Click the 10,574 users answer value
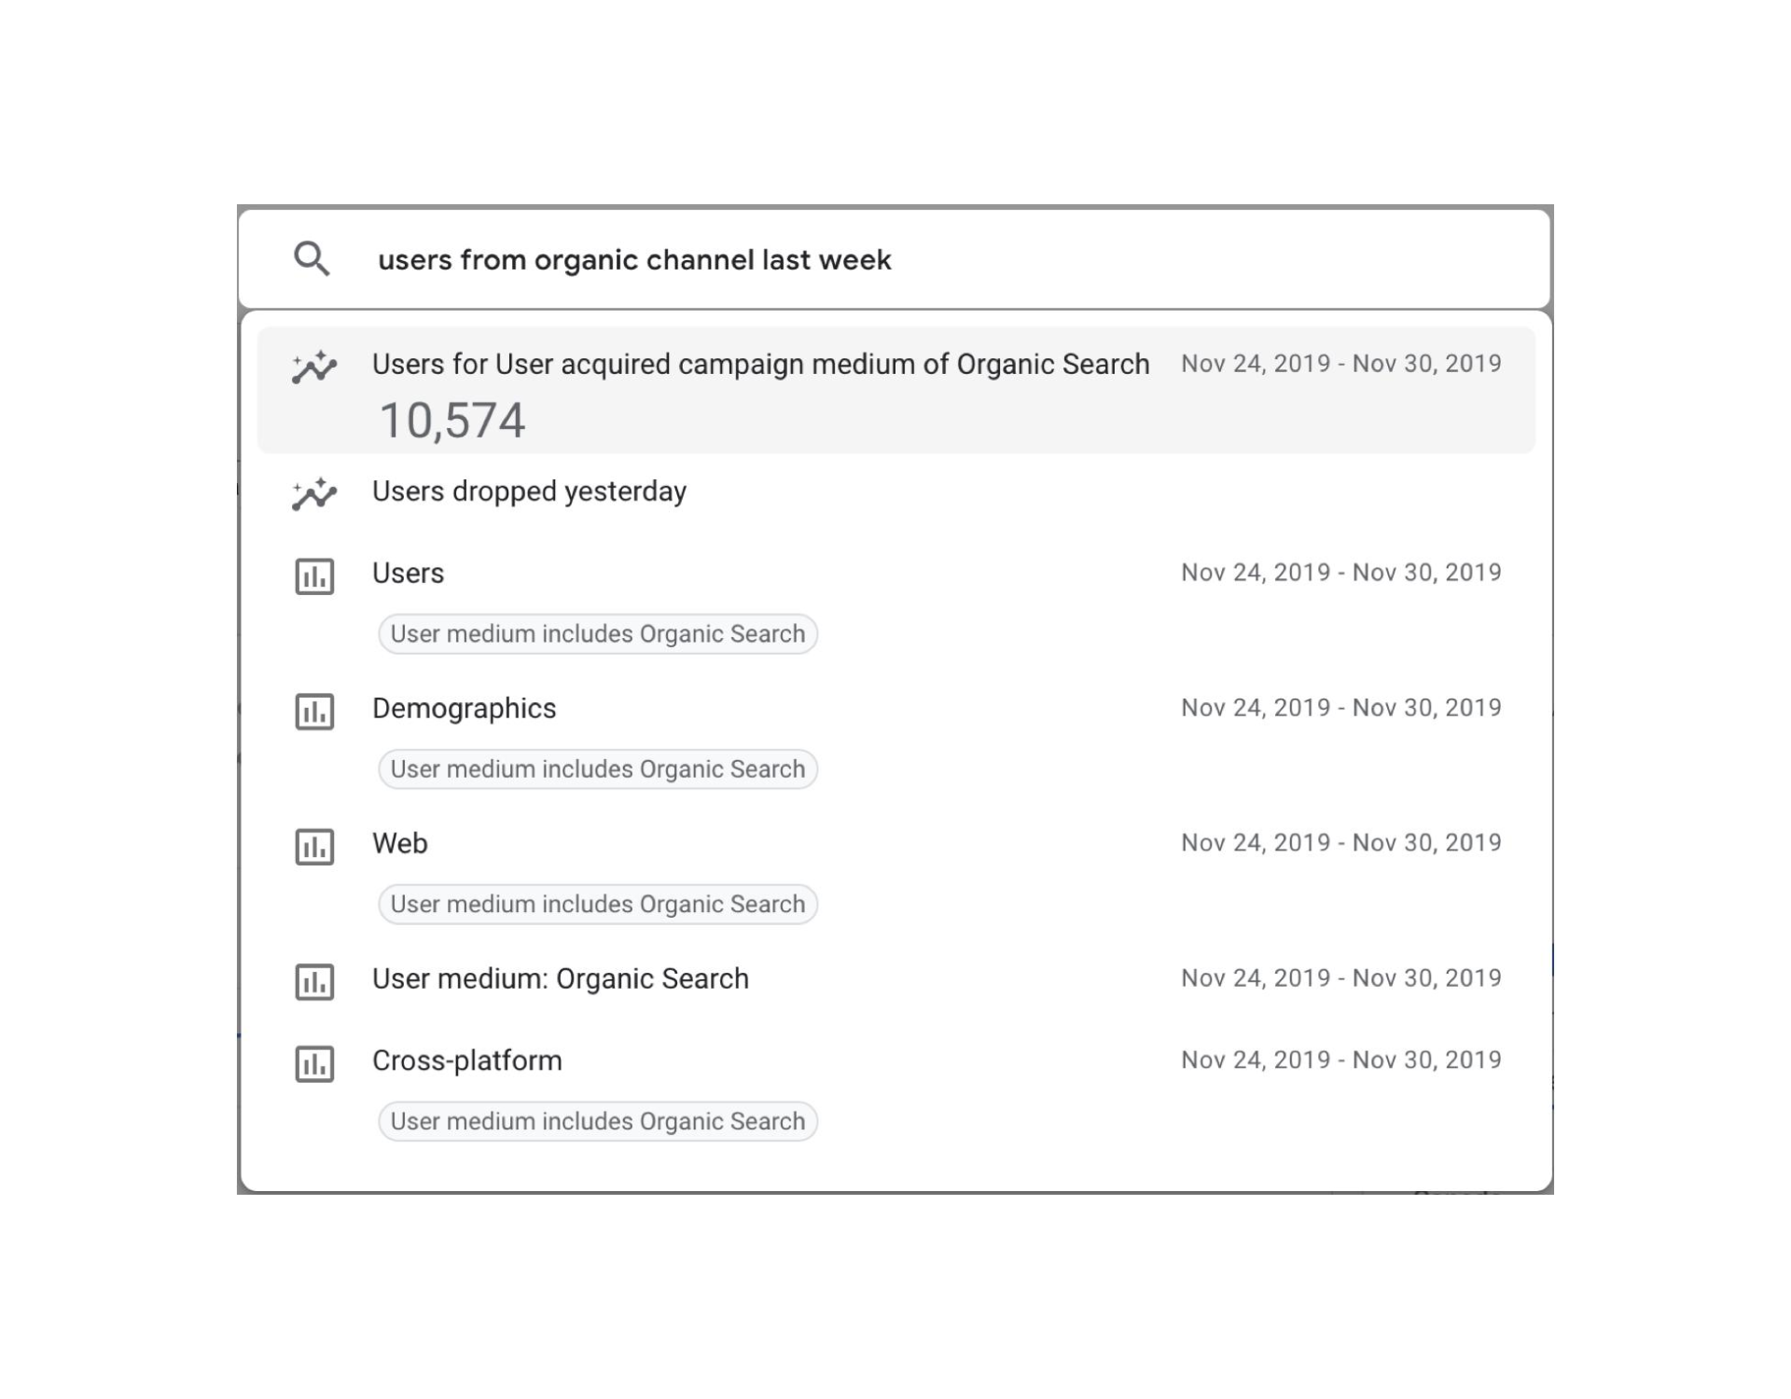 (452, 420)
